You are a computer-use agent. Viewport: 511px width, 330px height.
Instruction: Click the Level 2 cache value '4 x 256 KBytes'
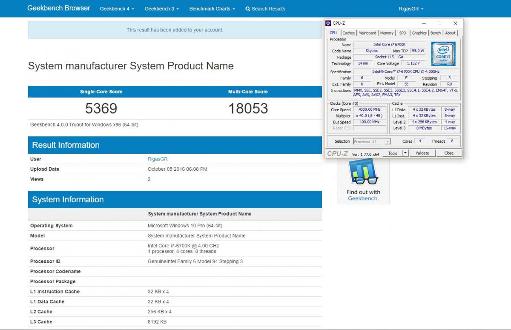click(x=424, y=122)
